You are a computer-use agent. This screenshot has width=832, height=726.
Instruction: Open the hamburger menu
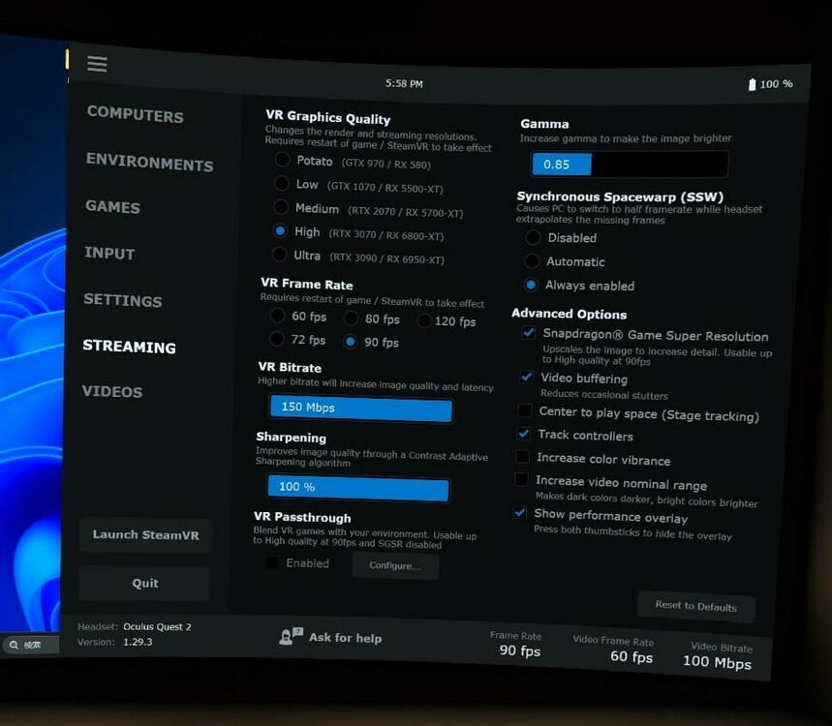click(x=96, y=64)
